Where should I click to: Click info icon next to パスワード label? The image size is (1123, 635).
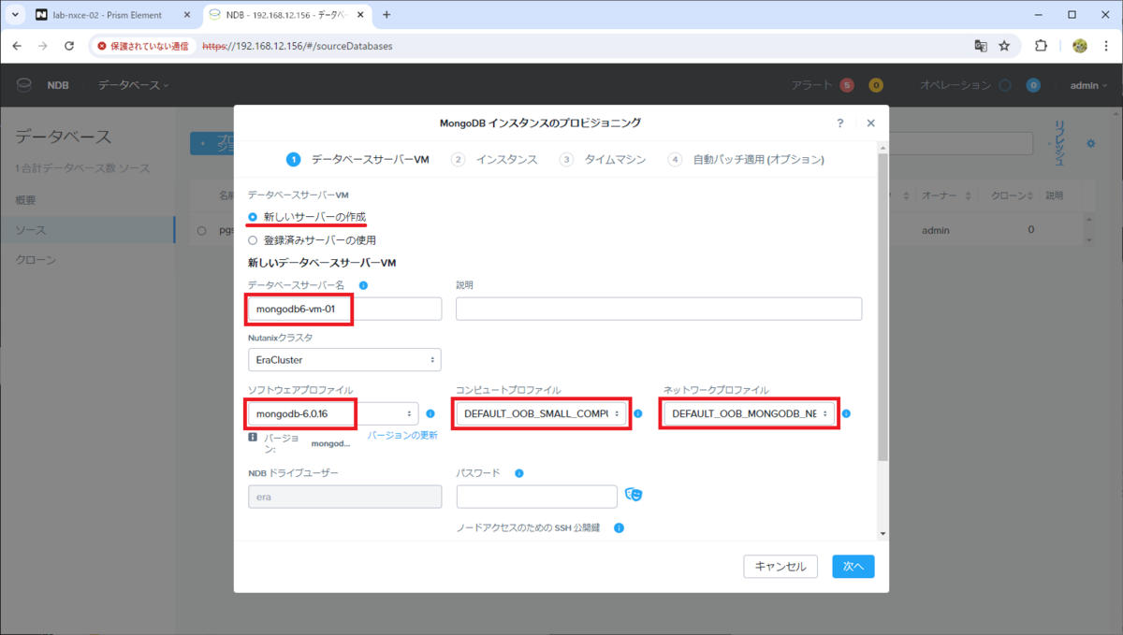[519, 473]
